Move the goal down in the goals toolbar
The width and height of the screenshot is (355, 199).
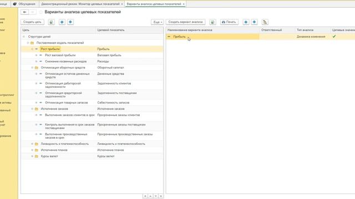click(70, 22)
